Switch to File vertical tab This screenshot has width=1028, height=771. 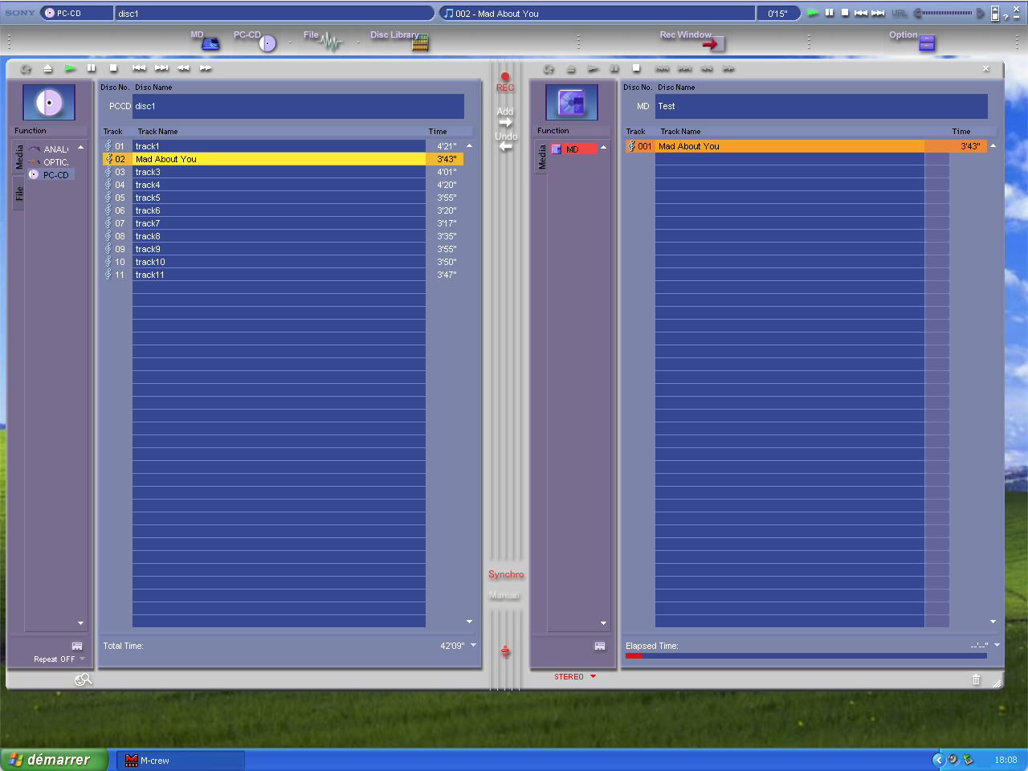[19, 194]
